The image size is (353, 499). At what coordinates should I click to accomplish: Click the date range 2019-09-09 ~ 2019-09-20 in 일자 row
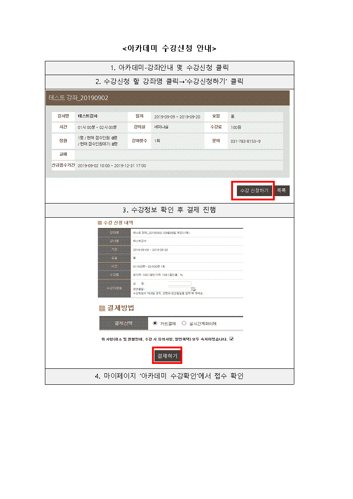[177, 117]
